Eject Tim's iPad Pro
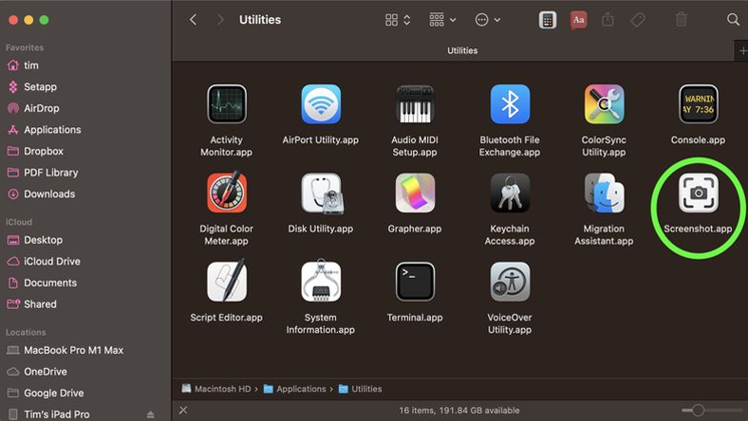Viewport: 748px width, 421px height. click(150, 414)
